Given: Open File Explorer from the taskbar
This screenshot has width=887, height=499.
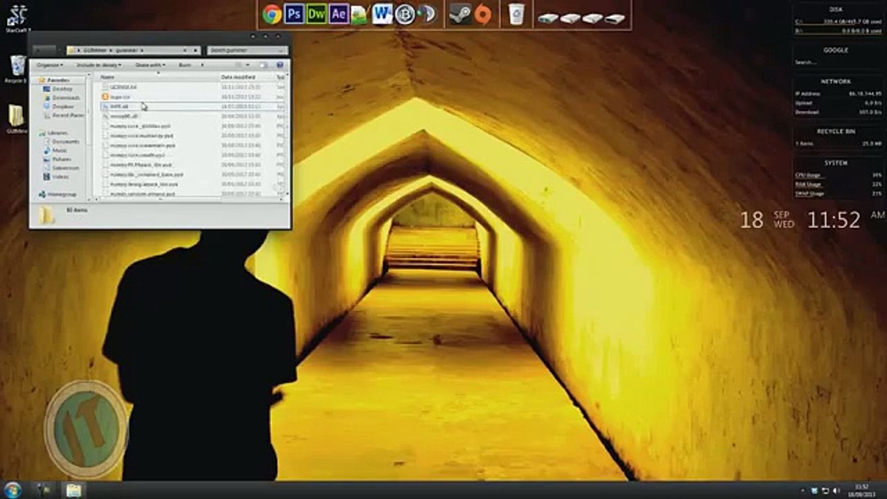Looking at the screenshot, I should [x=73, y=491].
